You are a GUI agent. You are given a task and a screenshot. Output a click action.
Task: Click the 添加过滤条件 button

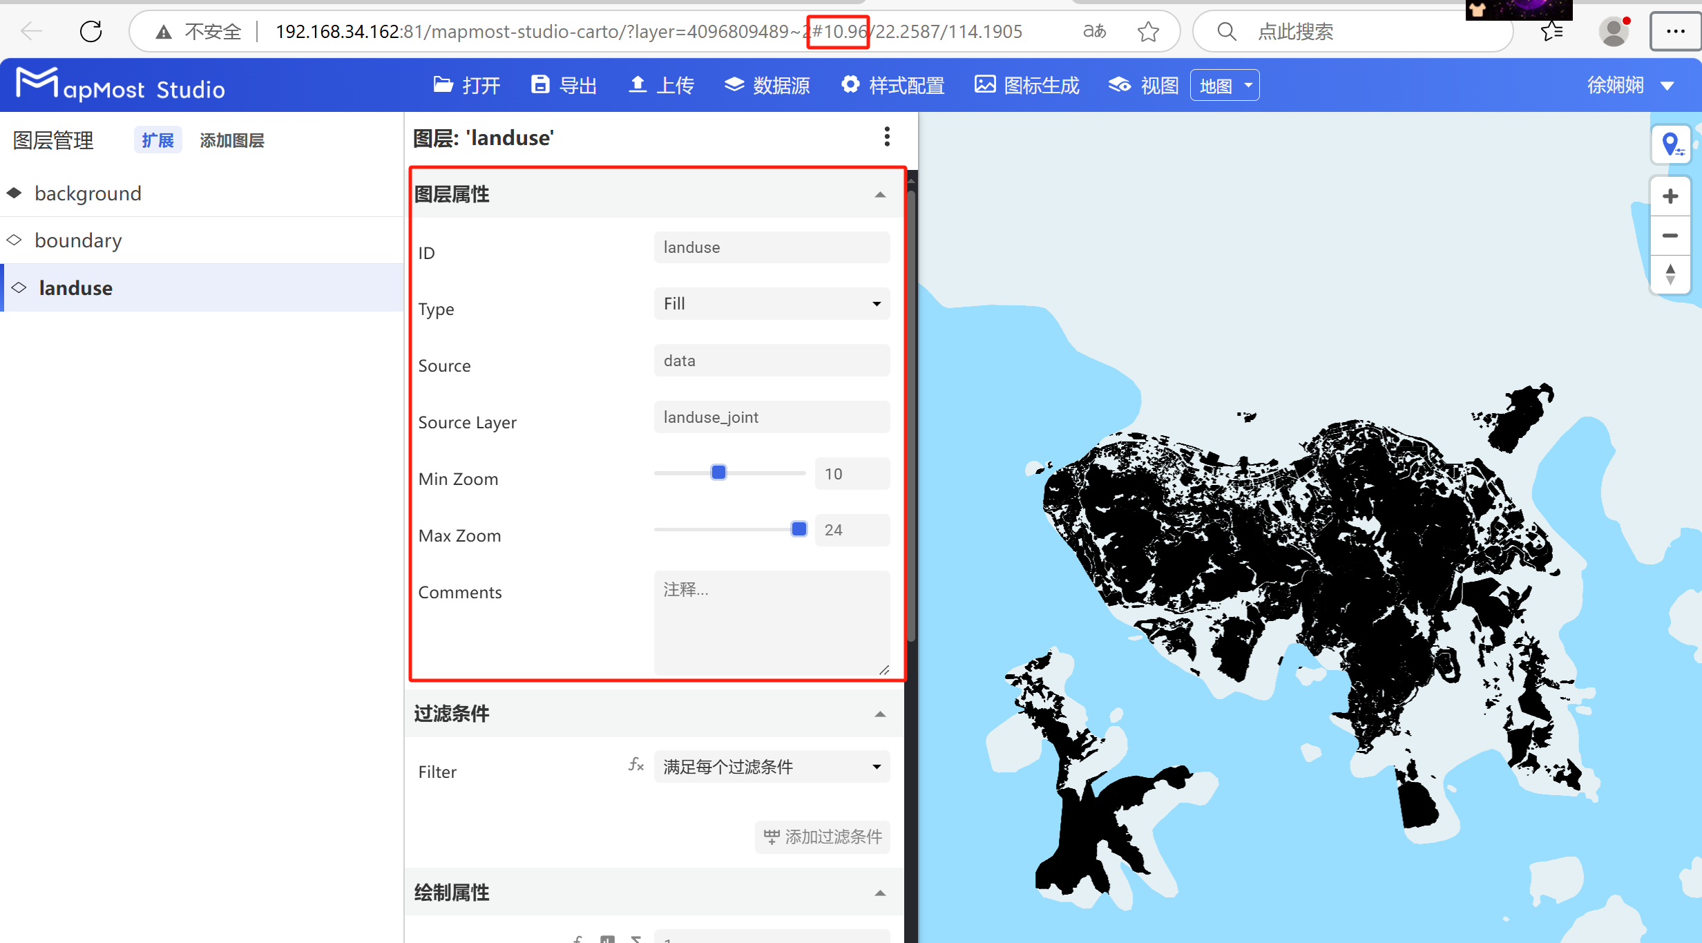pos(822,837)
